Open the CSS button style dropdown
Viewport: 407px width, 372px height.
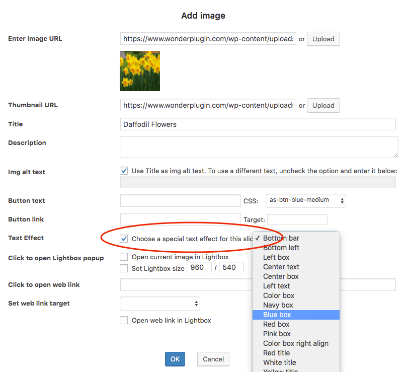click(305, 200)
